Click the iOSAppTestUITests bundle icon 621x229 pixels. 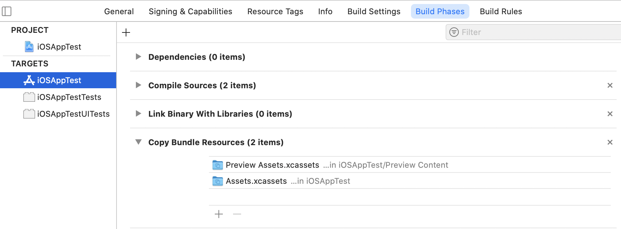pyautogui.click(x=29, y=114)
